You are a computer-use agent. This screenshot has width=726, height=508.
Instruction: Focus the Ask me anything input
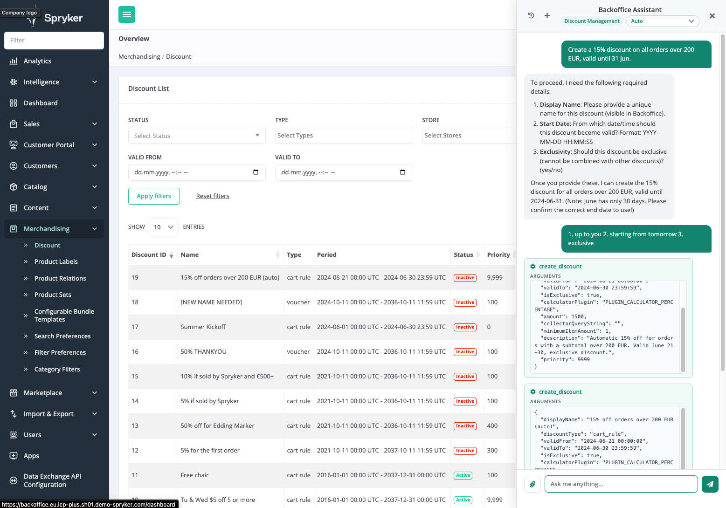621,484
